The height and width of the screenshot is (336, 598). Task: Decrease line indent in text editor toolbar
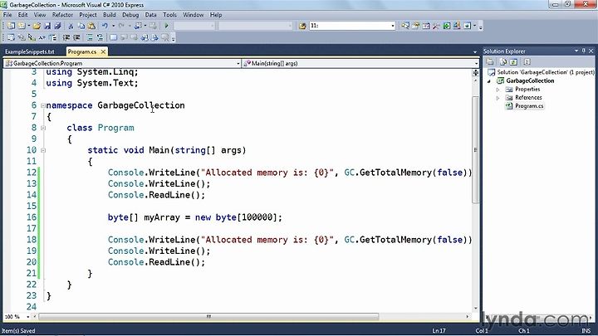[66, 37]
